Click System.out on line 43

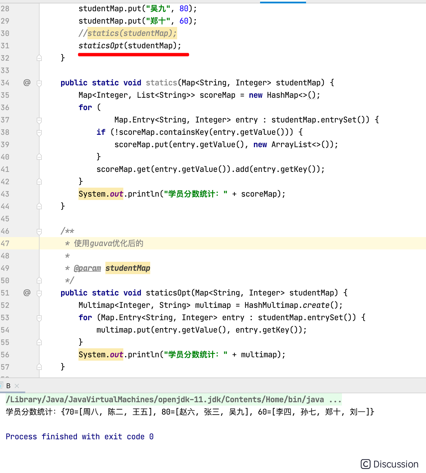tap(101, 194)
